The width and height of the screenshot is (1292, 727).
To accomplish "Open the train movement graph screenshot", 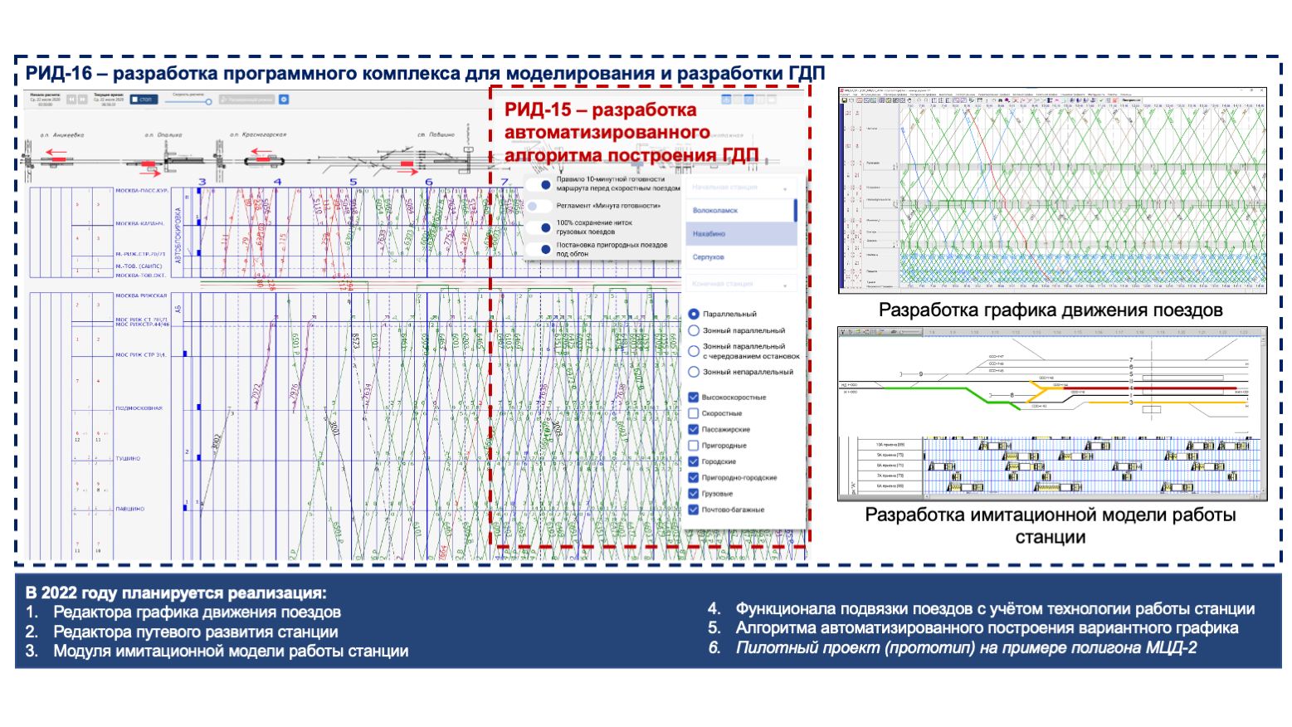I will pos(1052,190).
